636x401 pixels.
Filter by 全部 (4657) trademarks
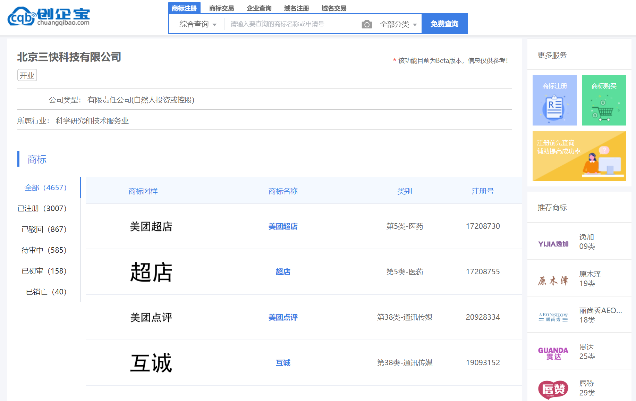click(45, 187)
